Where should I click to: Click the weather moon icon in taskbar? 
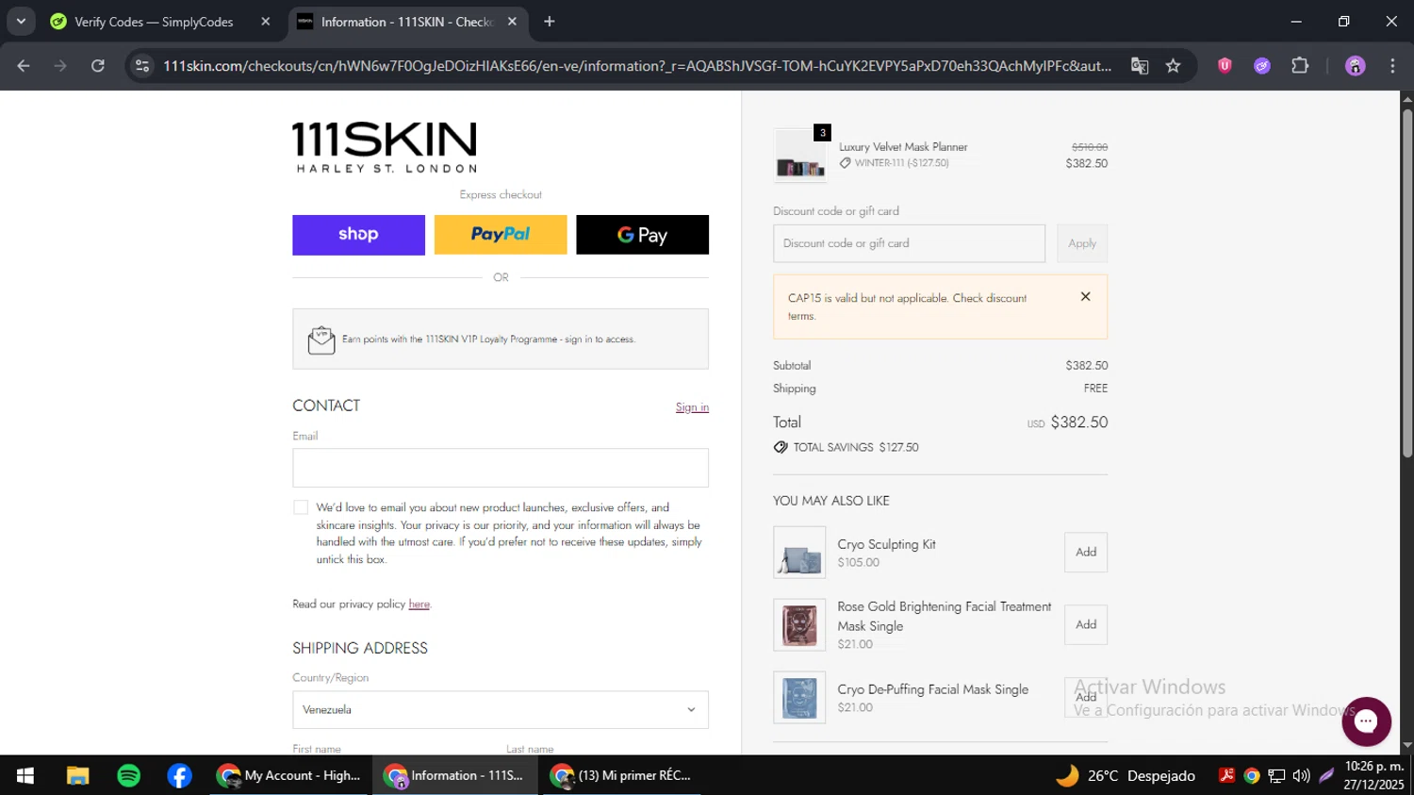pos(1067,775)
